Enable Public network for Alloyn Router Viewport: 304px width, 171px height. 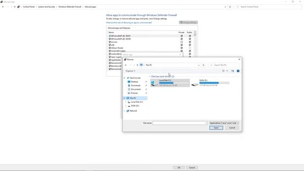click(190, 48)
